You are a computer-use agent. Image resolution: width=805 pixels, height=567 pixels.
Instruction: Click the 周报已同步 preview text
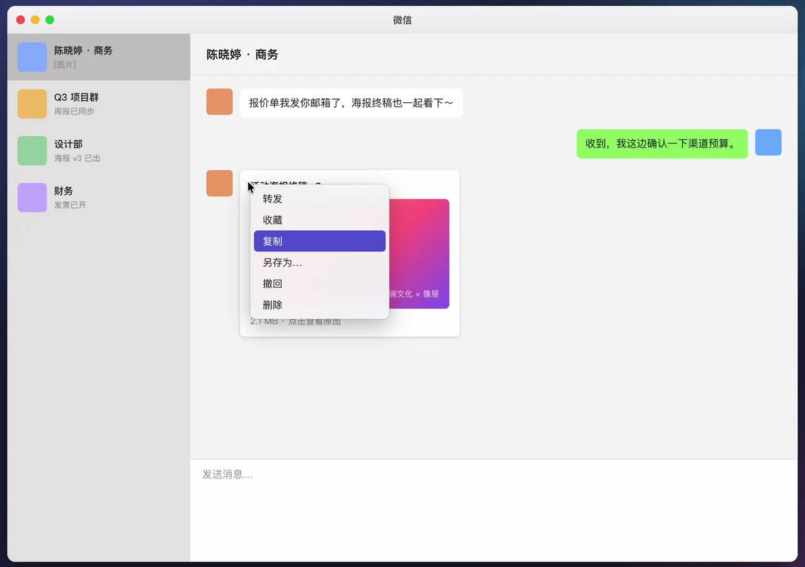coord(74,111)
